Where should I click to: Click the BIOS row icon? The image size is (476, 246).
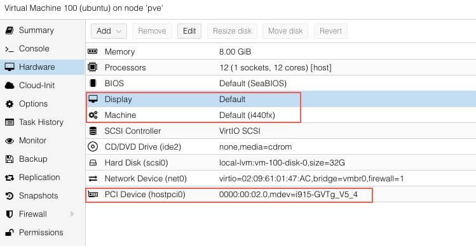(93, 83)
